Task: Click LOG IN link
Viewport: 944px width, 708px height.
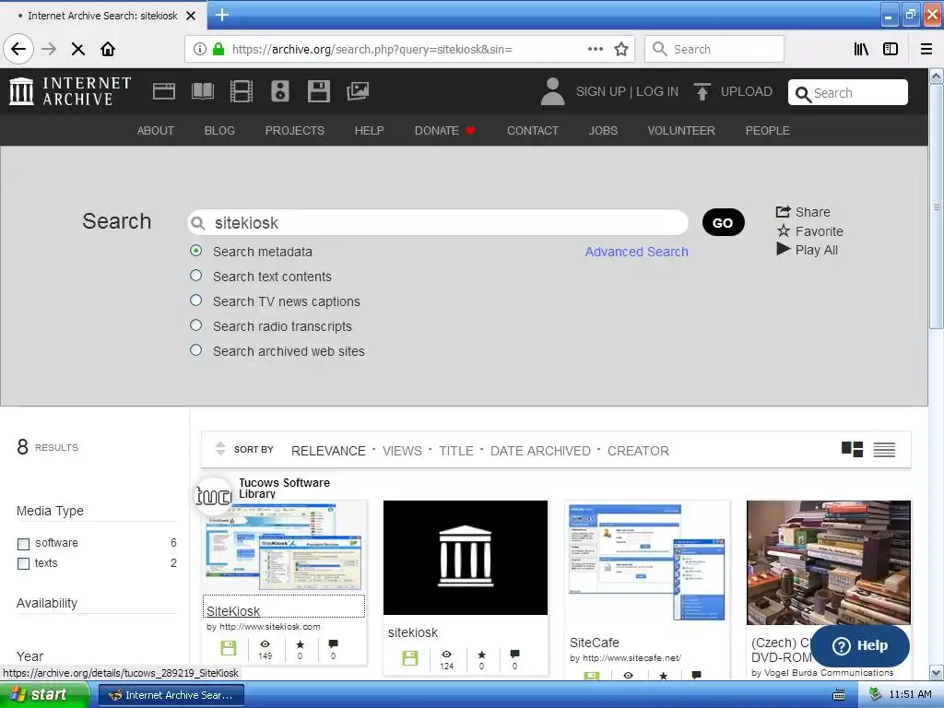Action: pos(657,91)
